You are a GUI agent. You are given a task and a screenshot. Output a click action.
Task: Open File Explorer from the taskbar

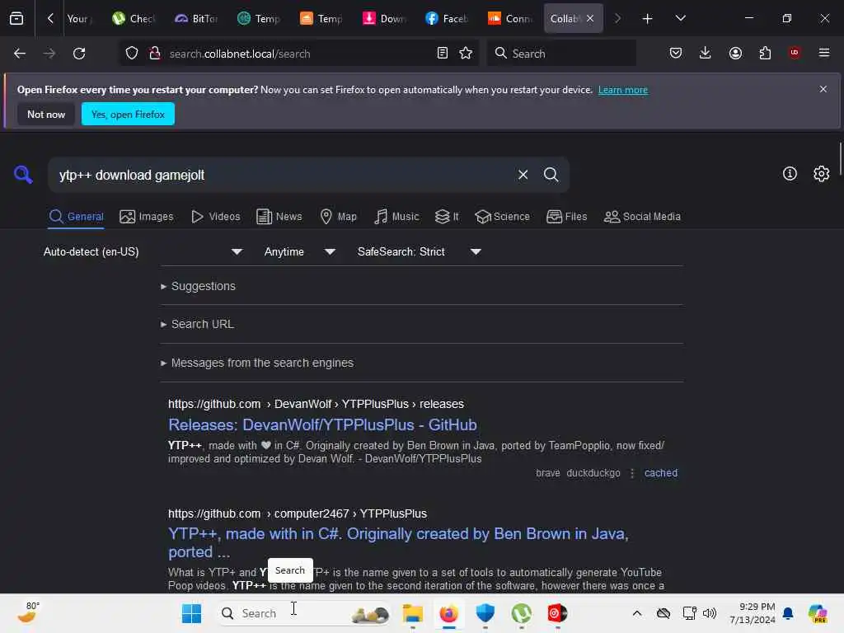(413, 613)
